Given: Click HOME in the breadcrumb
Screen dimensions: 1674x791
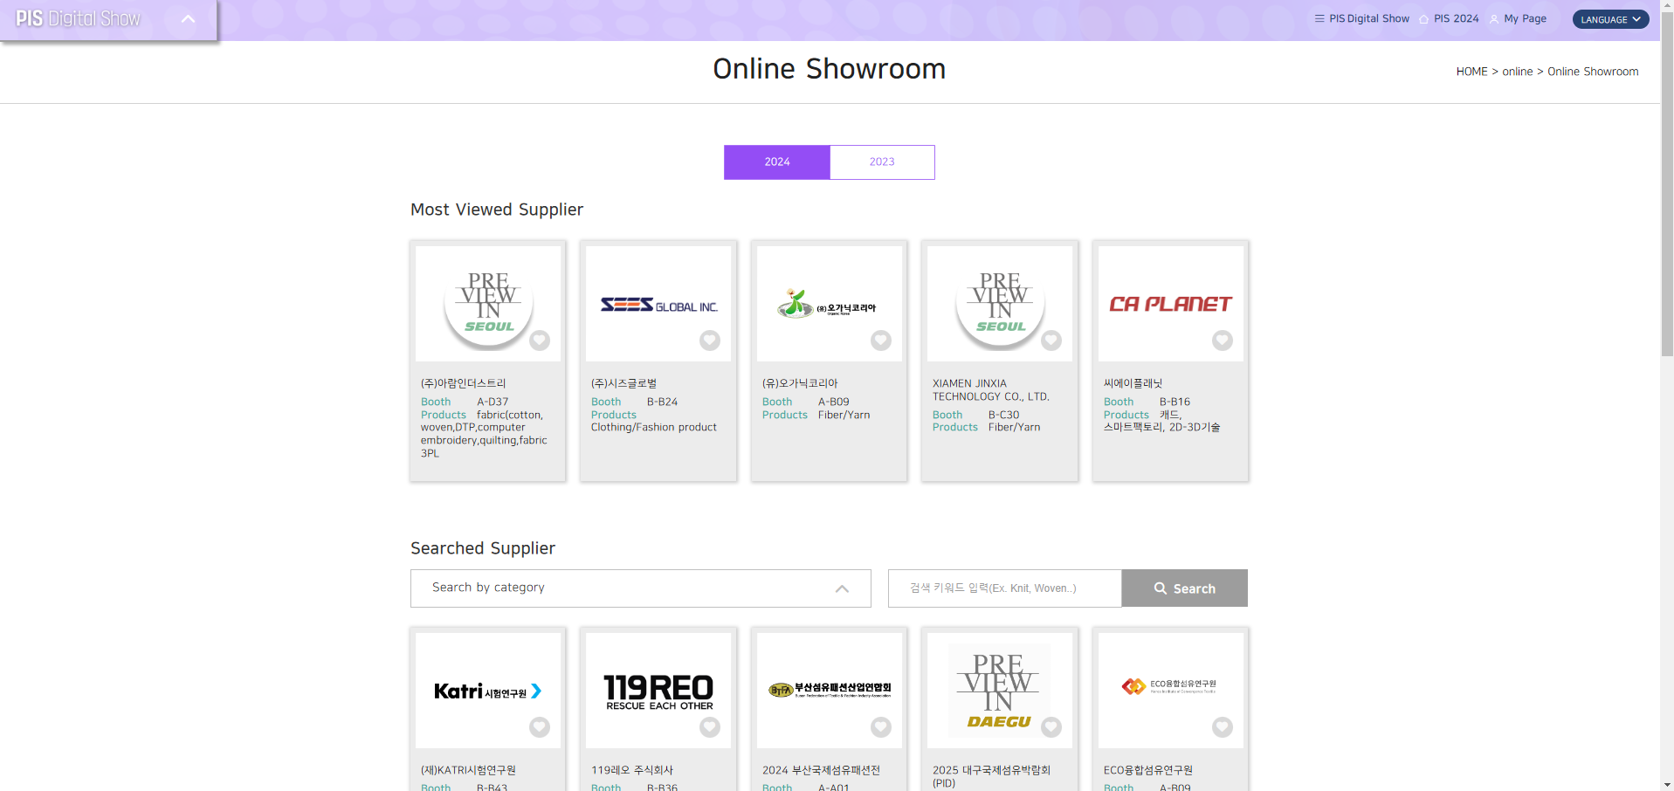Looking at the screenshot, I should (1471, 72).
